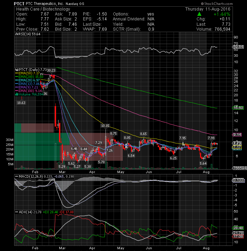
Task: Click the 8.75 price annotation
Action: pos(113,134)
